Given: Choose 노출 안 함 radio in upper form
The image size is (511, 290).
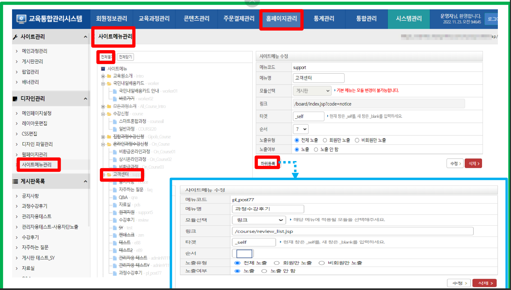Looking at the screenshot, I should coord(316,150).
